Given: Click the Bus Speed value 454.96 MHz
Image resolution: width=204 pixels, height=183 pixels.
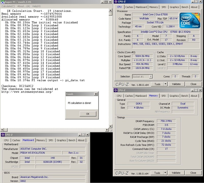Looking at the screenshot, I should pyautogui.click(x=143, y=64).
